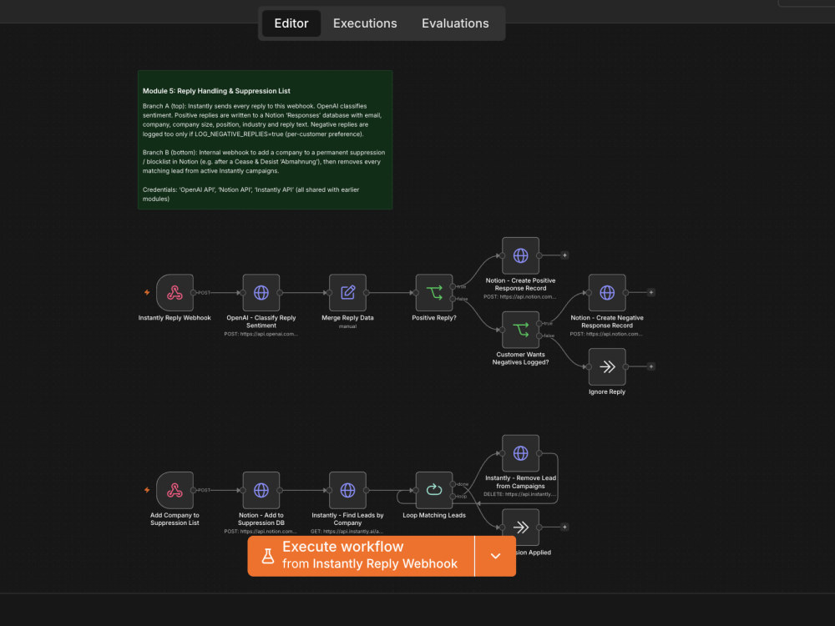835x626 pixels.
Task: Switch to the Executions tab
Action: click(x=365, y=23)
